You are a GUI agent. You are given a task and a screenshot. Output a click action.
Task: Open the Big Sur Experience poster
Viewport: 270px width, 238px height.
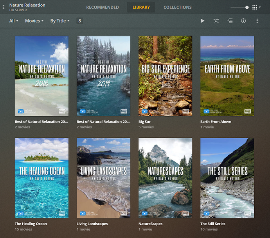[165, 76]
